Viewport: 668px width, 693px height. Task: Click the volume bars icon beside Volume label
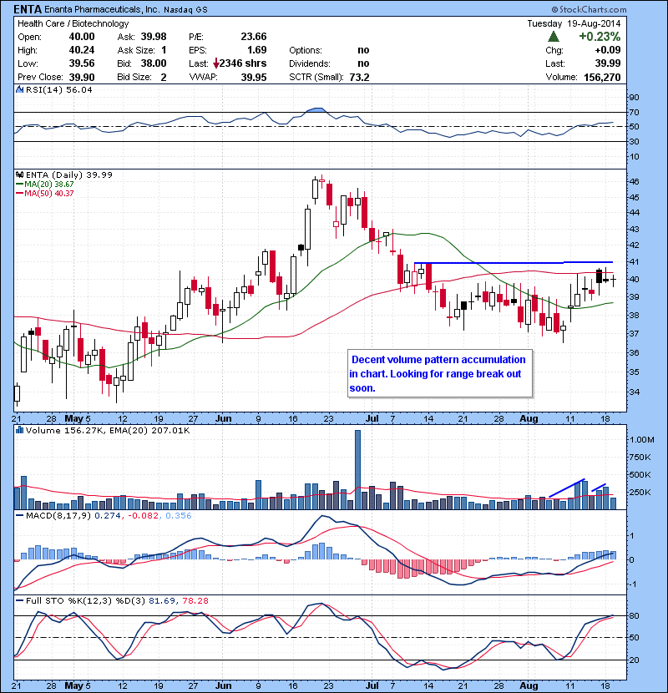pyautogui.click(x=20, y=430)
